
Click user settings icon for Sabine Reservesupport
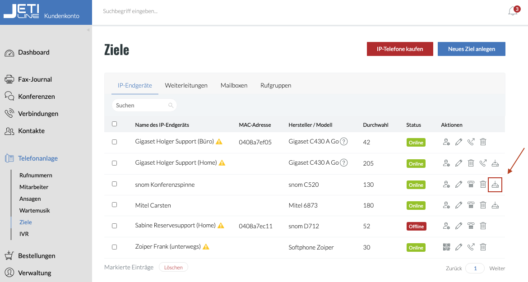pyautogui.click(x=446, y=226)
